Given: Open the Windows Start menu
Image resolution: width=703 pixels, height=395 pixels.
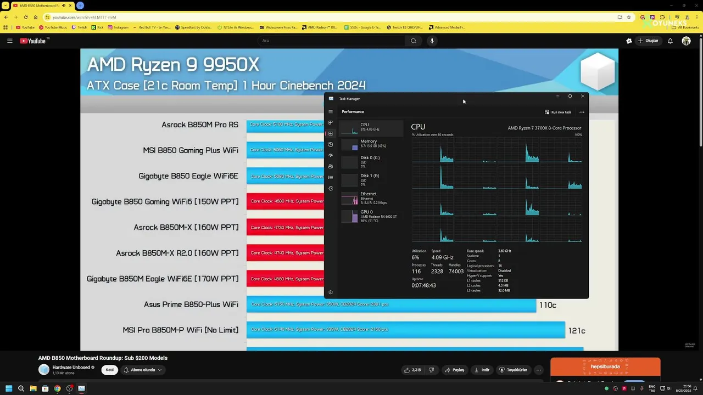Looking at the screenshot, I should pos(9,388).
